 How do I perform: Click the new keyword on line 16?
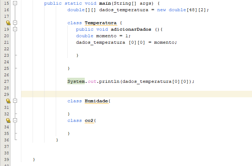pyautogui.click(x=161, y=10)
